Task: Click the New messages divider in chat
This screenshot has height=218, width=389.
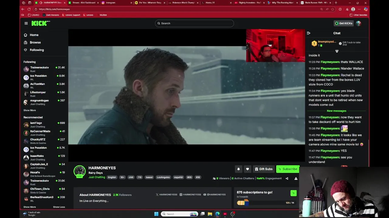Action: (x=336, y=111)
